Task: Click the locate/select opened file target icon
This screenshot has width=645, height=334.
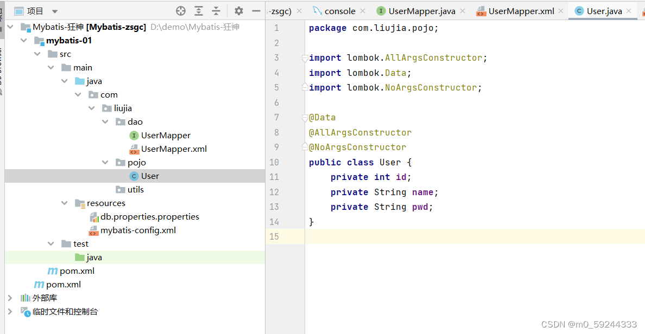Action: (x=181, y=11)
